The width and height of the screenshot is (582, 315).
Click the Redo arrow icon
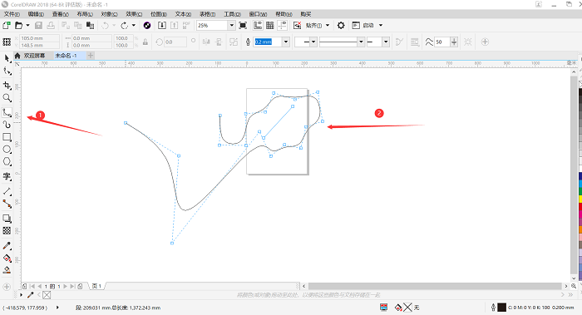pos(125,25)
